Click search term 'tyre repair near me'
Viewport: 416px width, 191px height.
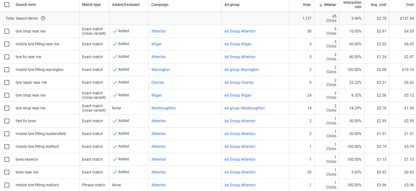pyautogui.click(x=31, y=83)
